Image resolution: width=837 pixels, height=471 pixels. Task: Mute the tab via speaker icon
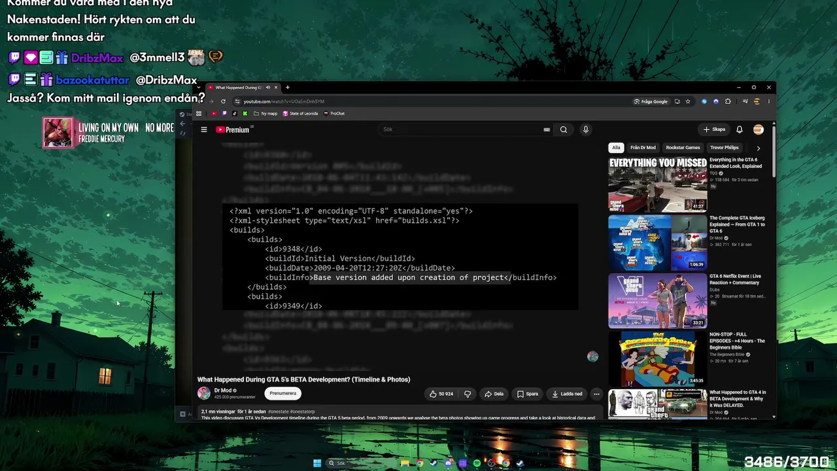coord(268,88)
